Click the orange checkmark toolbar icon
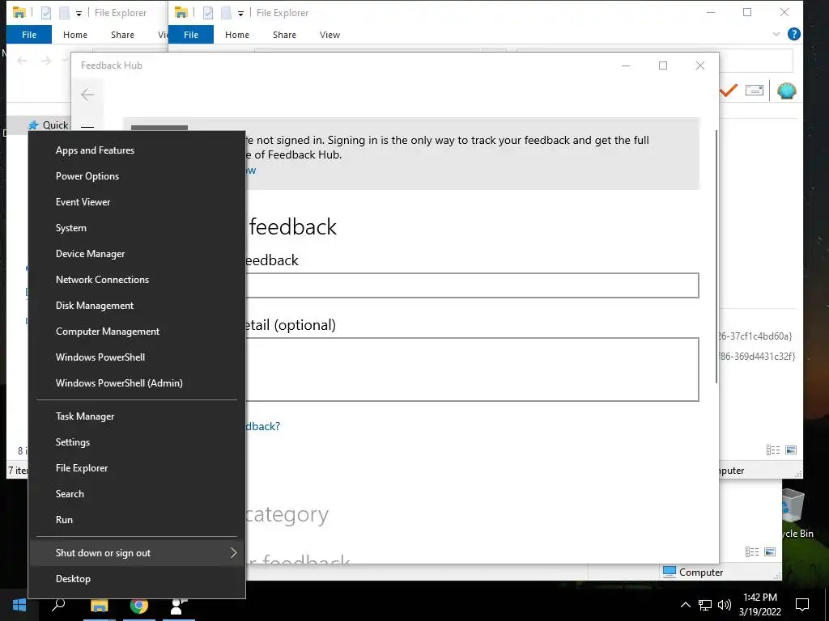The image size is (829, 621). 729,91
